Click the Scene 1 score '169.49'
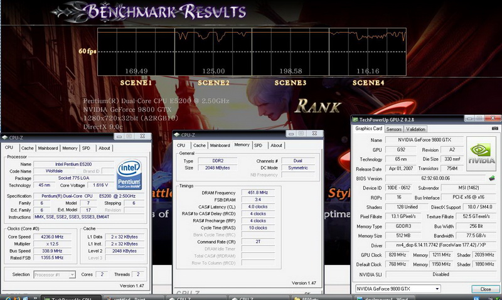The width and height of the screenshot is (502, 300). tap(136, 71)
